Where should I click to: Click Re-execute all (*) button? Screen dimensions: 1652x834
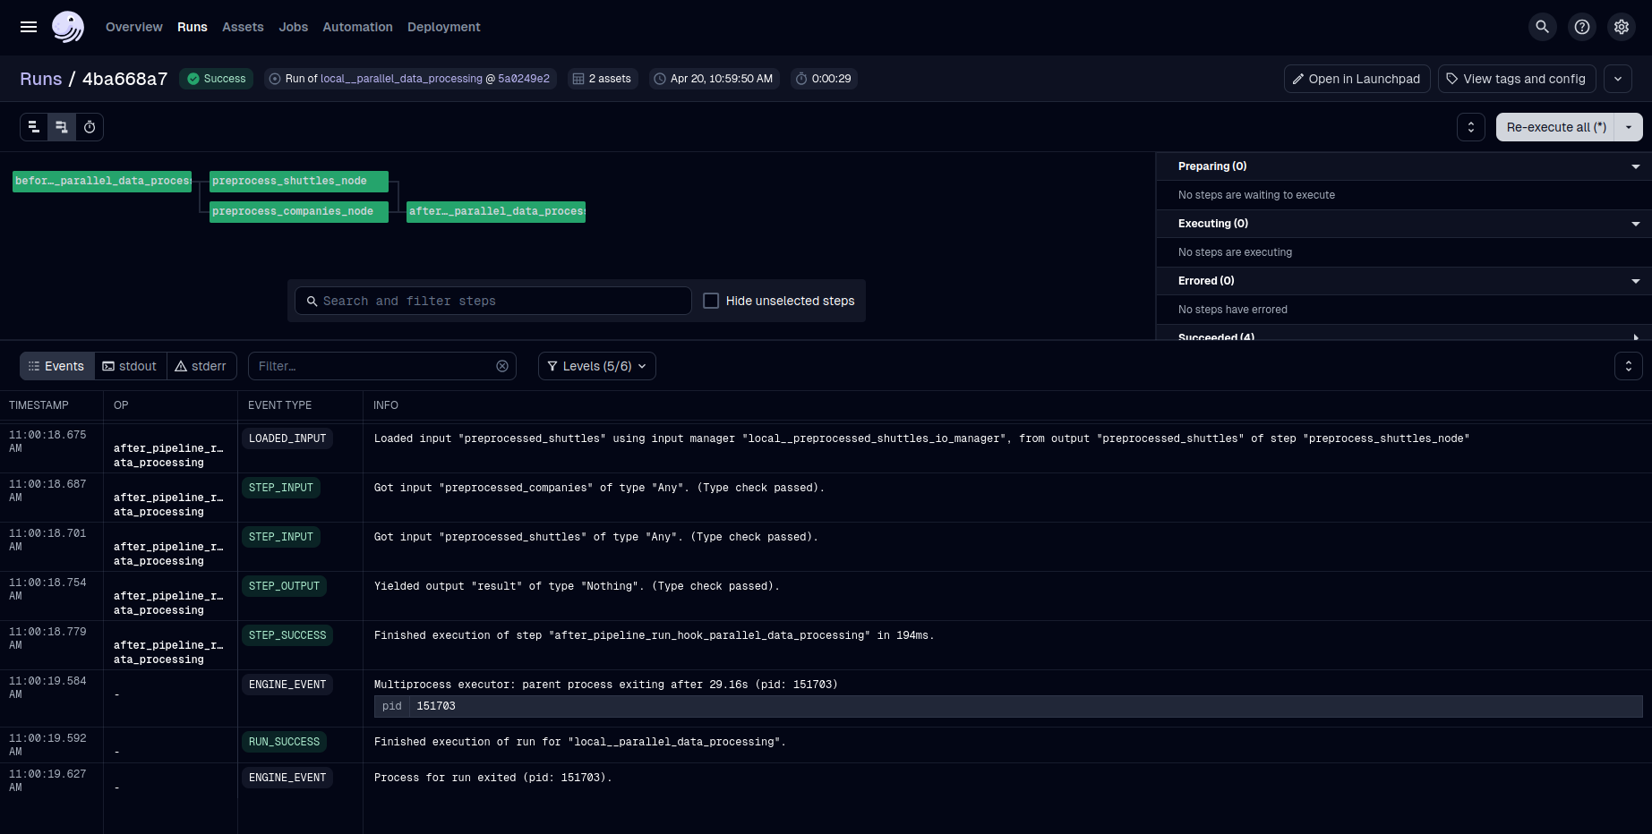1556,127
